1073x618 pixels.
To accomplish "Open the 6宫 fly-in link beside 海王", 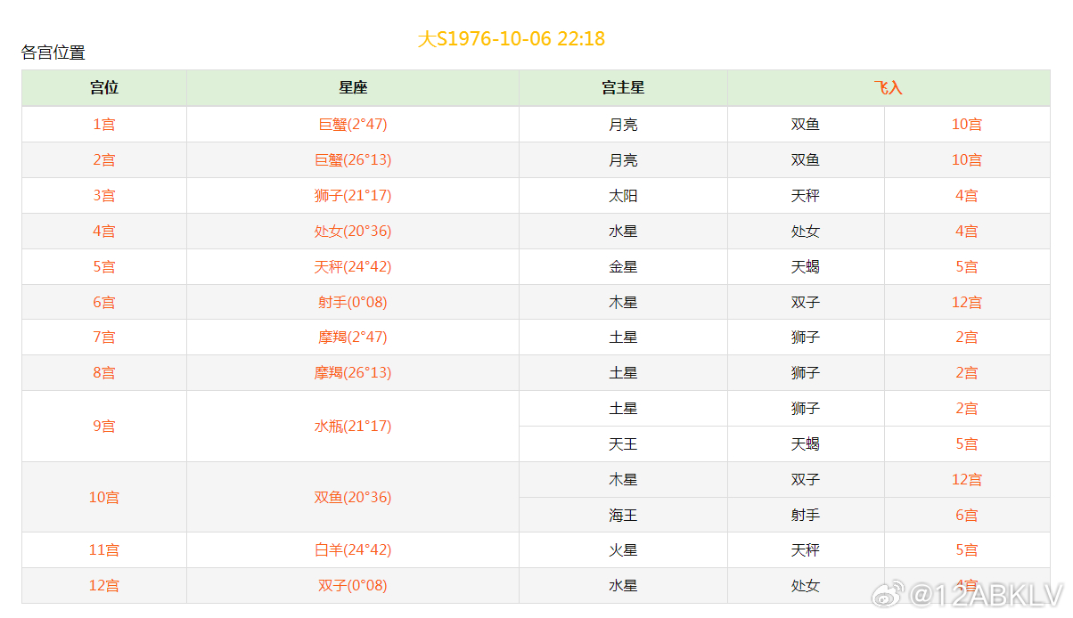I will pyautogui.click(x=967, y=516).
